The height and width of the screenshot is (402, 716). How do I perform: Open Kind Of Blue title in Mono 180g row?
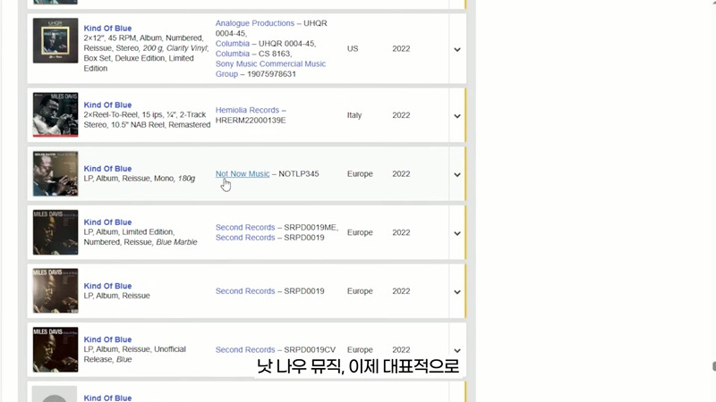pos(107,169)
